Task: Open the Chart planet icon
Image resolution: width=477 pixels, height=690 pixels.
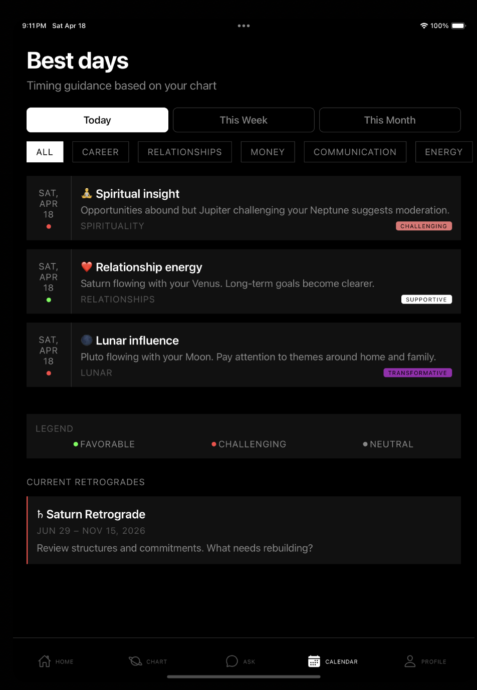Action: coord(135,661)
